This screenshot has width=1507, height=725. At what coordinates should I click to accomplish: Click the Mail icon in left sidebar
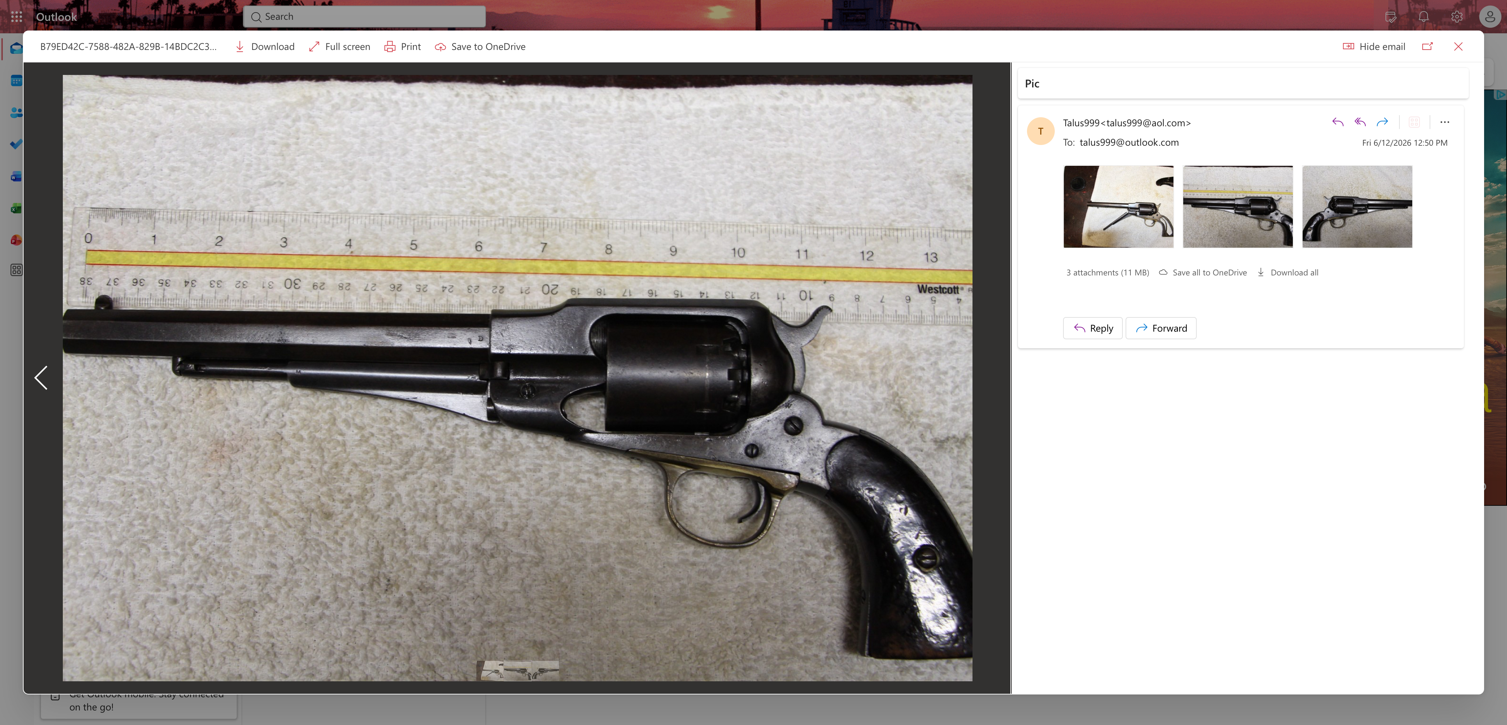pyautogui.click(x=16, y=49)
